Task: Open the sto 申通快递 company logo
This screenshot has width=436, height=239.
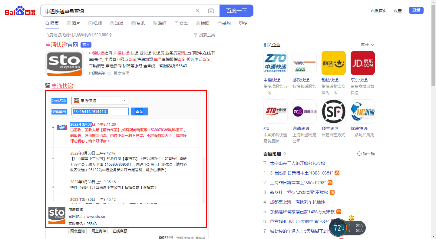Action: (276, 111)
